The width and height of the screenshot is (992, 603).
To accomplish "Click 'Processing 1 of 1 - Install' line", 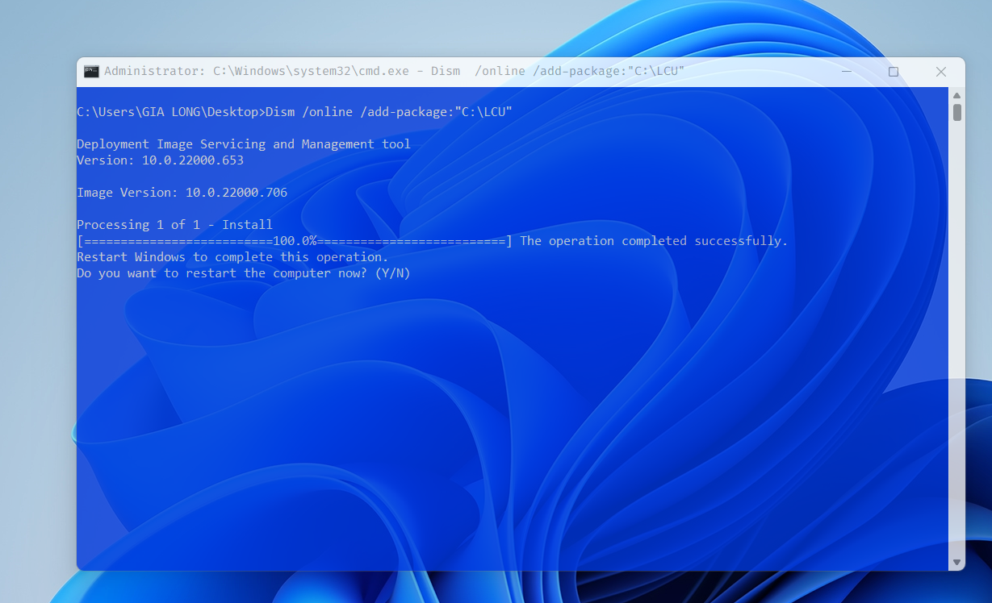I will pos(174,225).
